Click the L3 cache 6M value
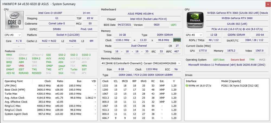 point(92,41)
